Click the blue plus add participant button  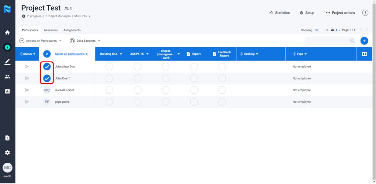(x=364, y=41)
